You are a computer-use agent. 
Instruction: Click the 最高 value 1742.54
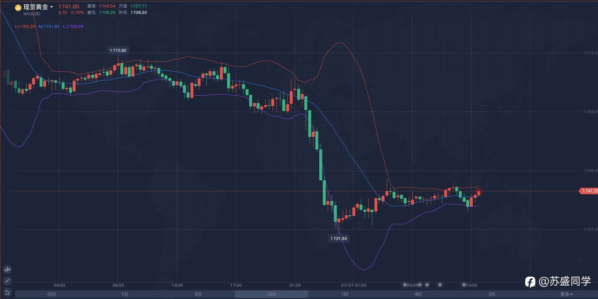tap(107, 6)
